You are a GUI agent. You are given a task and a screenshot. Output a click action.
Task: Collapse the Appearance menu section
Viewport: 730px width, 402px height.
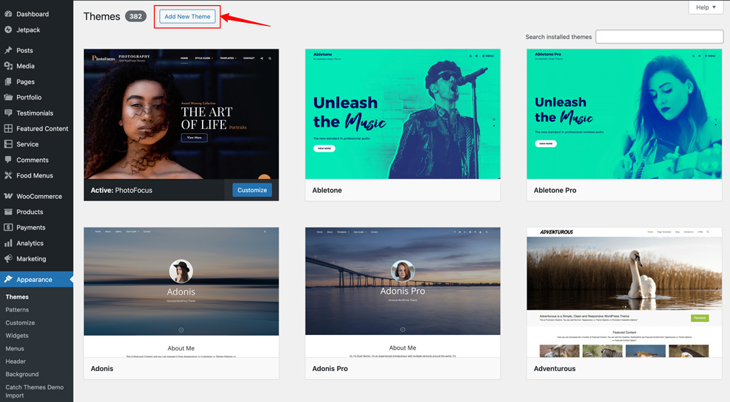tap(34, 280)
